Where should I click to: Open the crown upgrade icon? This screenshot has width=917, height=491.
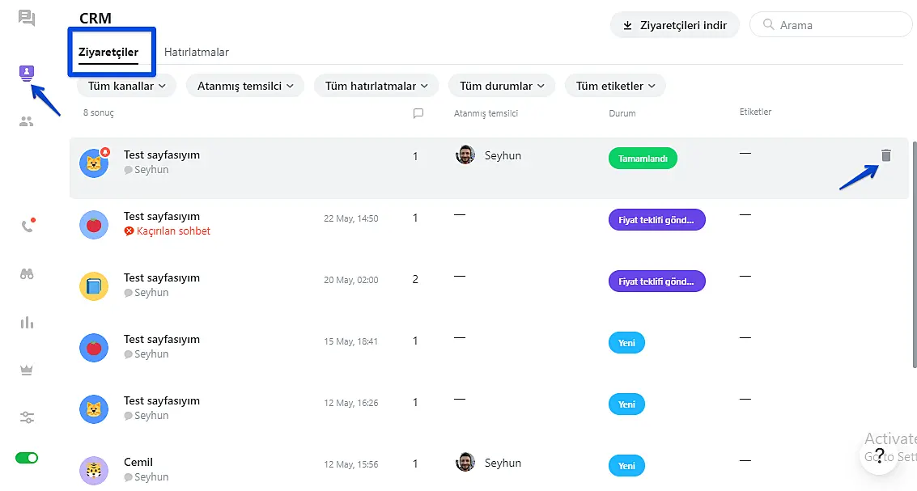point(27,370)
